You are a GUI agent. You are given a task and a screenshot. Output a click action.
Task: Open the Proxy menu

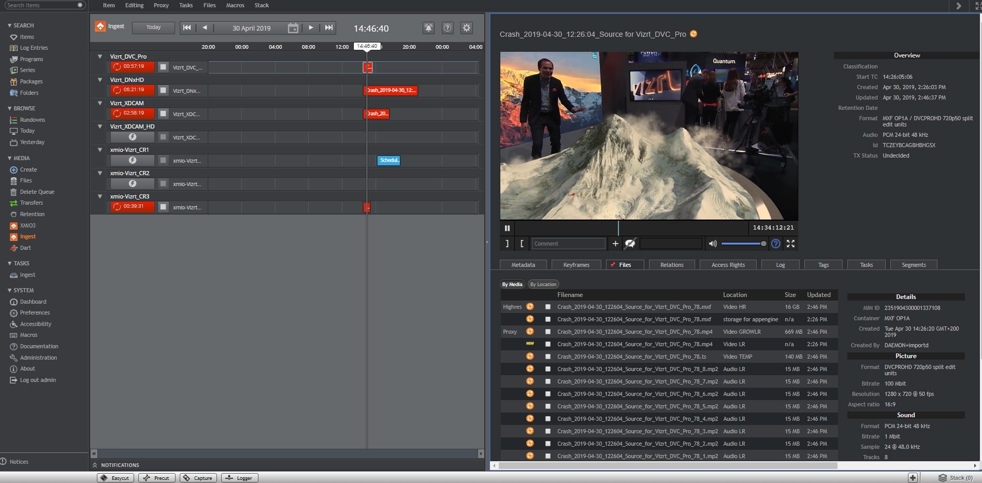(161, 5)
